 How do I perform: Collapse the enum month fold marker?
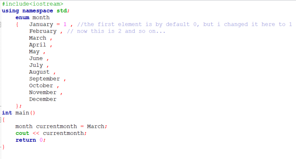pos(0,25)
